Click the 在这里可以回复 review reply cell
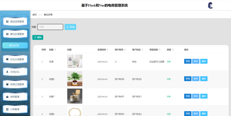This screenshot has width=231, height=116. pos(157,62)
